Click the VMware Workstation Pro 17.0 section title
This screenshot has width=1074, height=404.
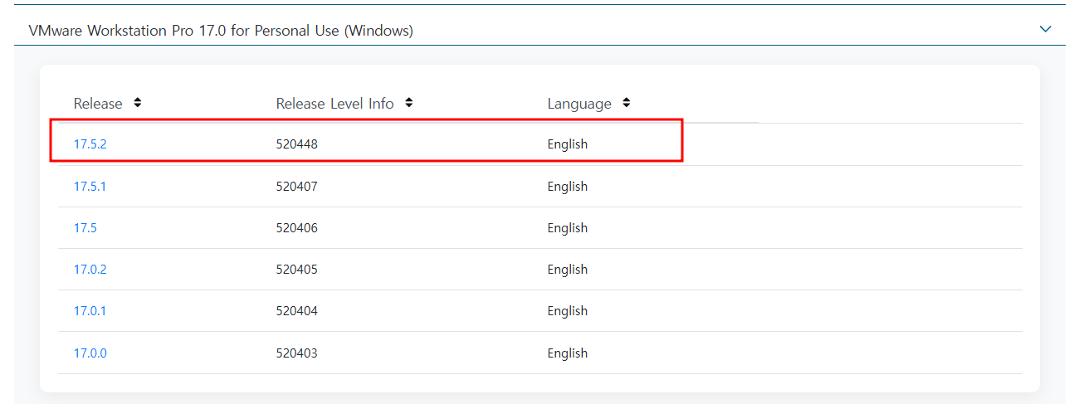pos(221,31)
